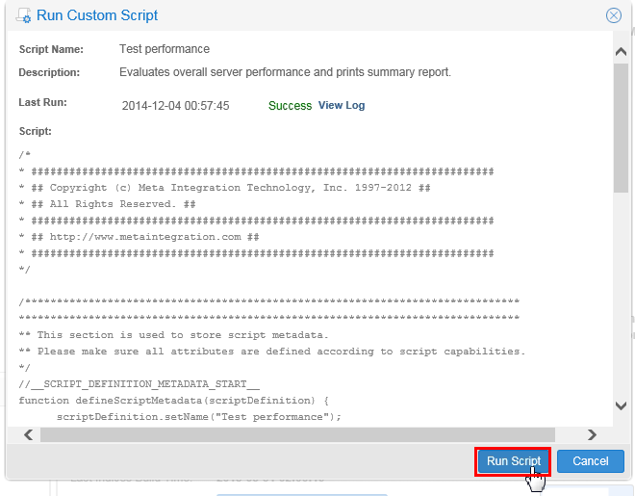Viewport: 635px width, 496px height.
Task: Click the horizontal scrollbar left arrow
Action: click(28, 434)
